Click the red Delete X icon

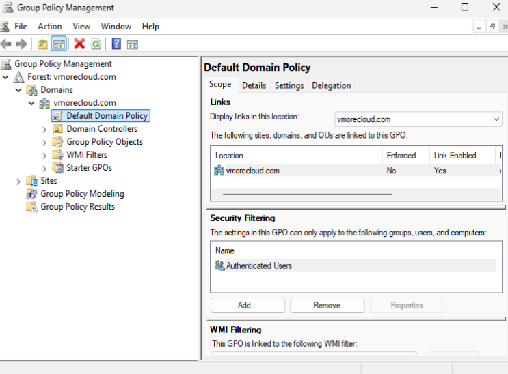pyautogui.click(x=79, y=44)
